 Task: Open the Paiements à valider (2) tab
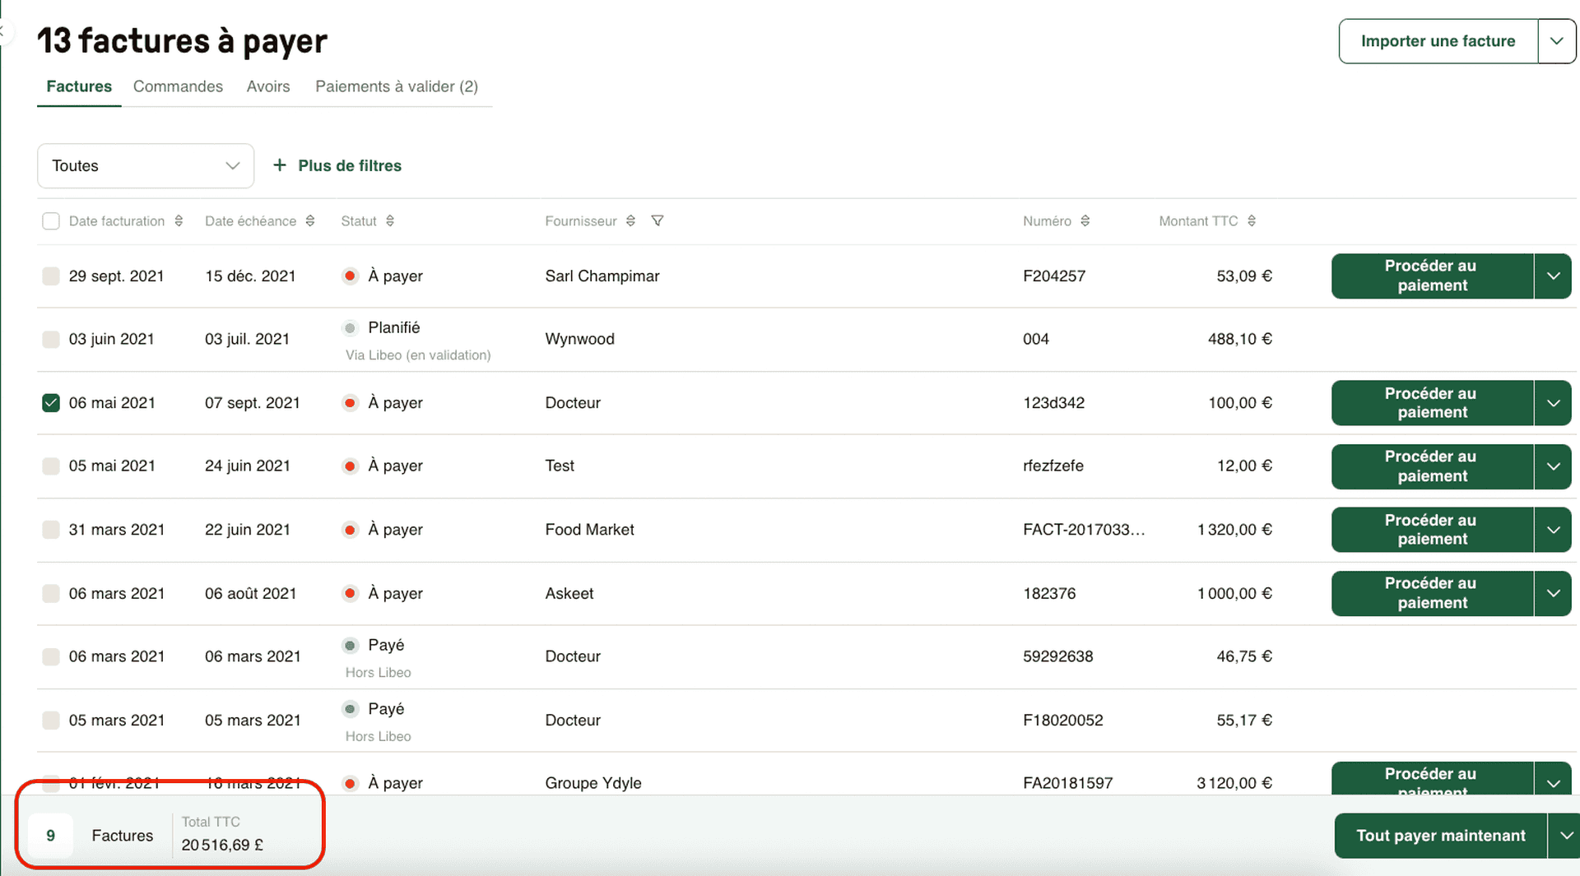click(397, 86)
